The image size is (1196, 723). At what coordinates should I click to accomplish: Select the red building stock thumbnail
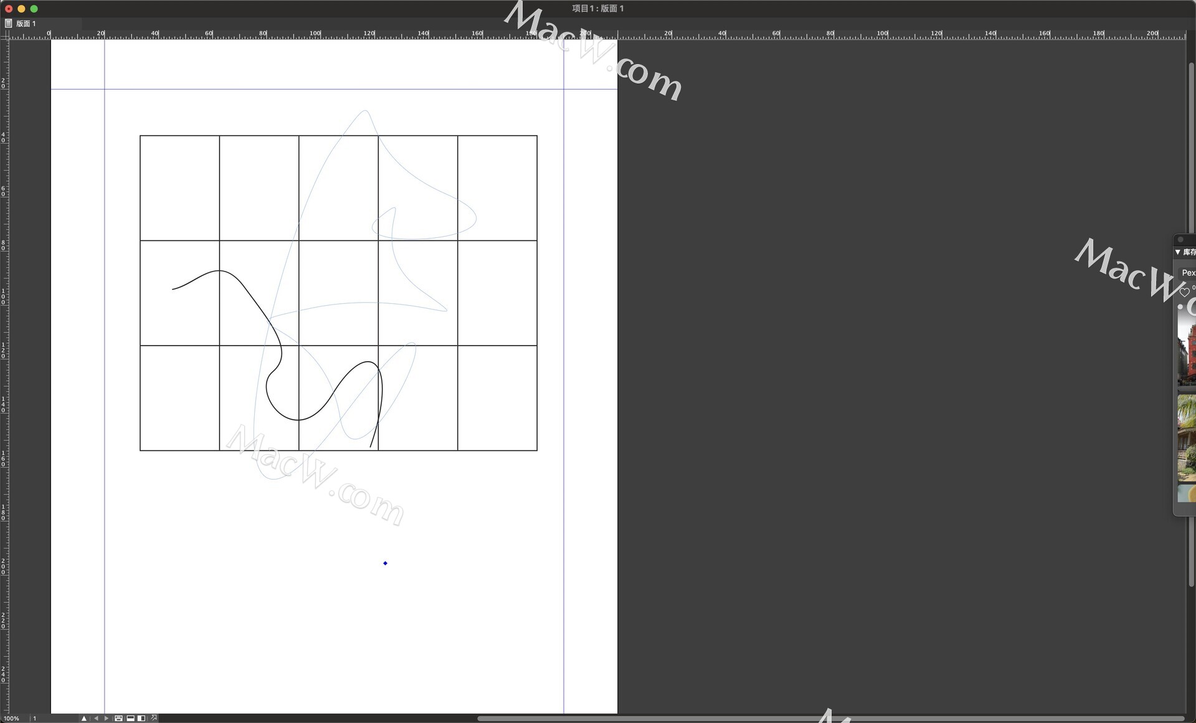pyautogui.click(x=1187, y=347)
